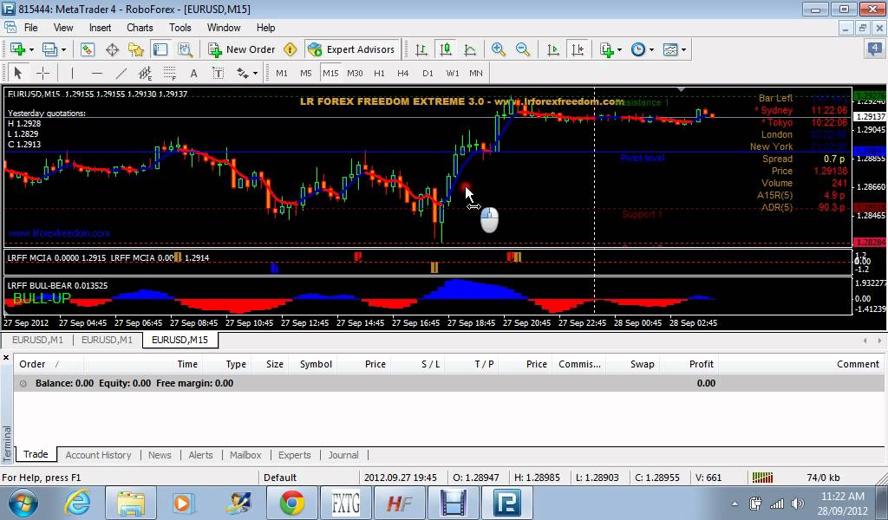The width and height of the screenshot is (888, 520).
Task: Select the Text tool
Action: (x=193, y=73)
